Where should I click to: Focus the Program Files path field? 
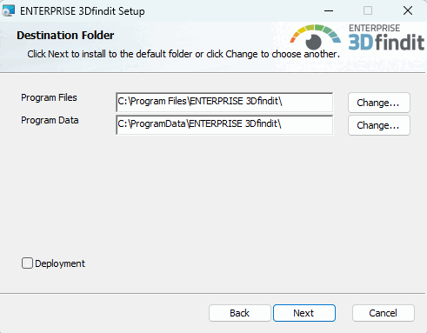(x=224, y=102)
